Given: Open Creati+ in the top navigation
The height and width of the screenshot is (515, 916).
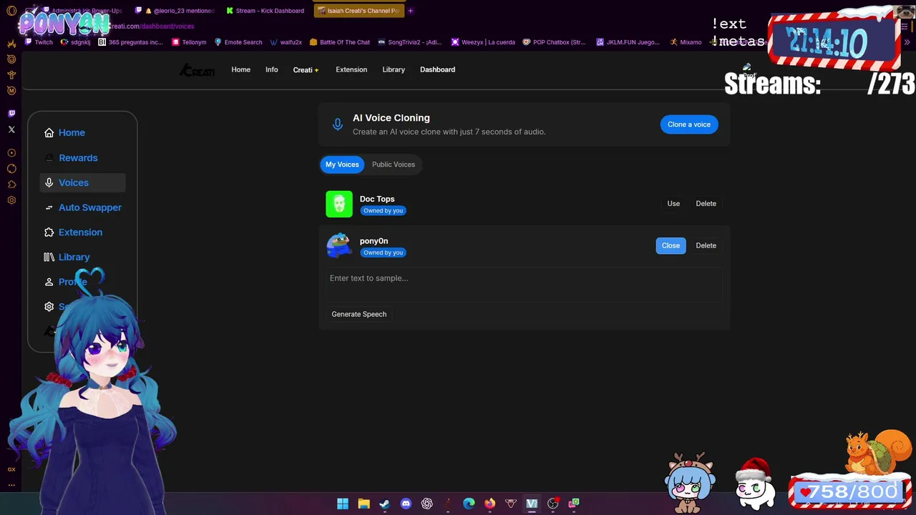Looking at the screenshot, I should click(x=306, y=69).
